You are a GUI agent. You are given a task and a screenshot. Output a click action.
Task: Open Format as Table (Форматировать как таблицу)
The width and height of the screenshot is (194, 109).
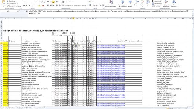[122, 4]
